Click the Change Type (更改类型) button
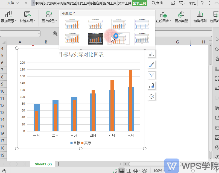Image resolution: width=219 pixels, height=173 pixels. (x=181, y=17)
